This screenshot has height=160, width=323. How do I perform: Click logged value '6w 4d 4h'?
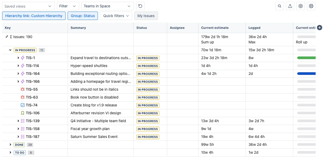[257, 137]
